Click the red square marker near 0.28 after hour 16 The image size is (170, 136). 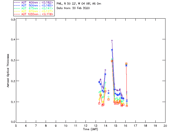[x=126, y=64]
